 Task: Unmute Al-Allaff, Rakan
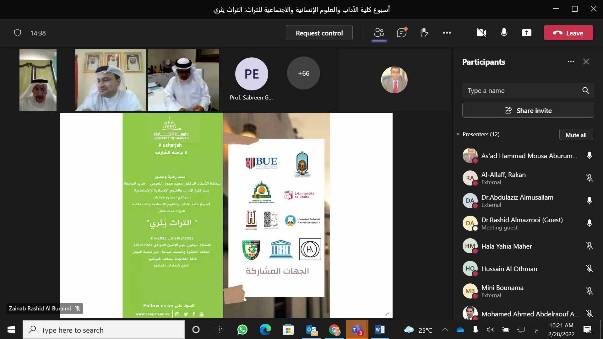pos(589,178)
